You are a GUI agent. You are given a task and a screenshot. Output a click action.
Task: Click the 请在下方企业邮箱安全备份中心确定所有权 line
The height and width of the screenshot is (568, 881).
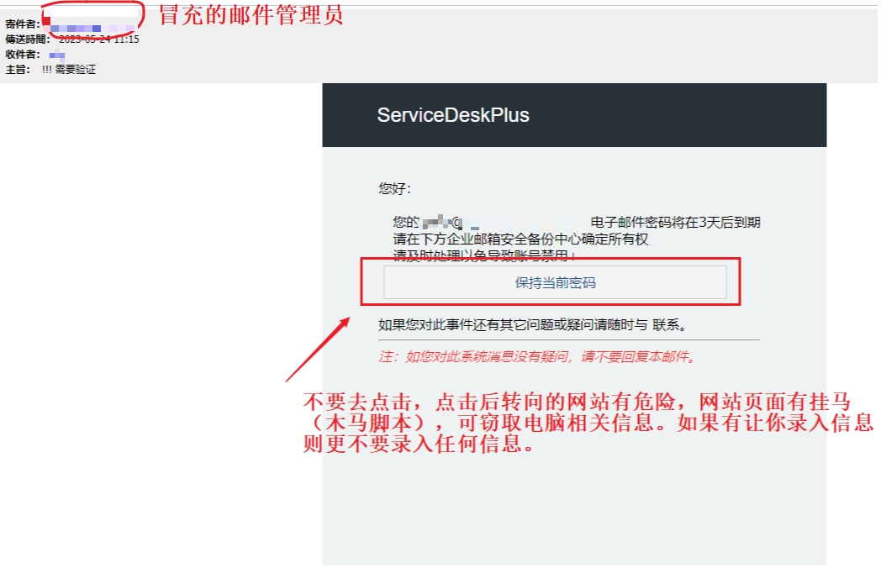point(520,239)
